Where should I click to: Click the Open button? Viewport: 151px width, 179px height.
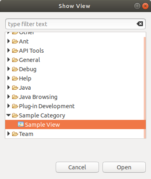(x=124, y=167)
